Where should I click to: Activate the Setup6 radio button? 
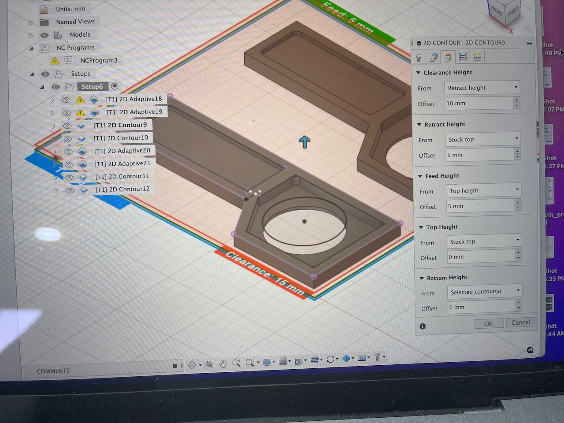tap(115, 86)
